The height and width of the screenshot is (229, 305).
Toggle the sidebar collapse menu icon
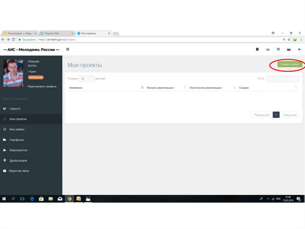pos(68,49)
